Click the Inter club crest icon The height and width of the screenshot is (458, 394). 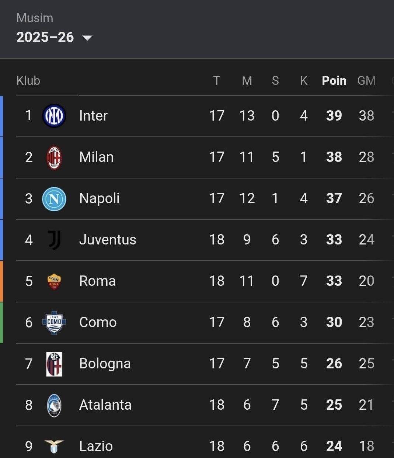pyautogui.click(x=54, y=116)
